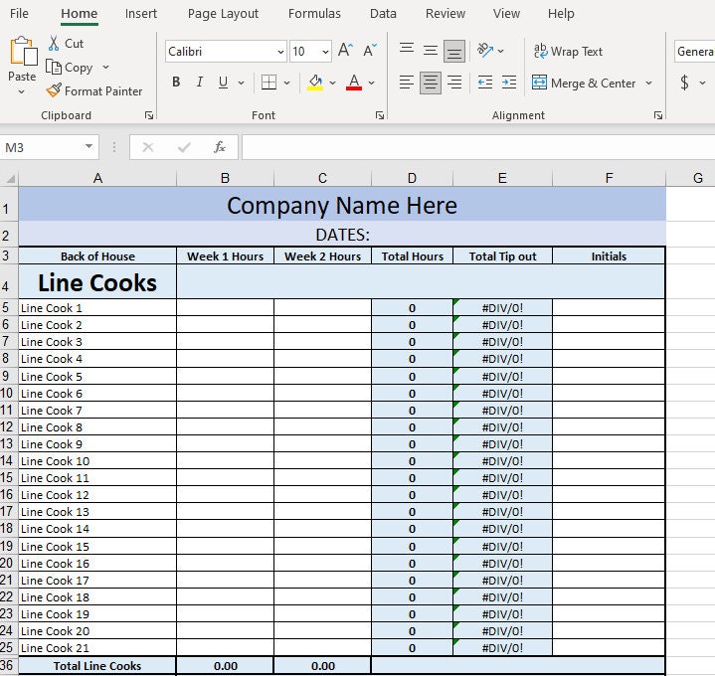The width and height of the screenshot is (715, 676).
Task: Select row 36 header
Action: click(9, 665)
